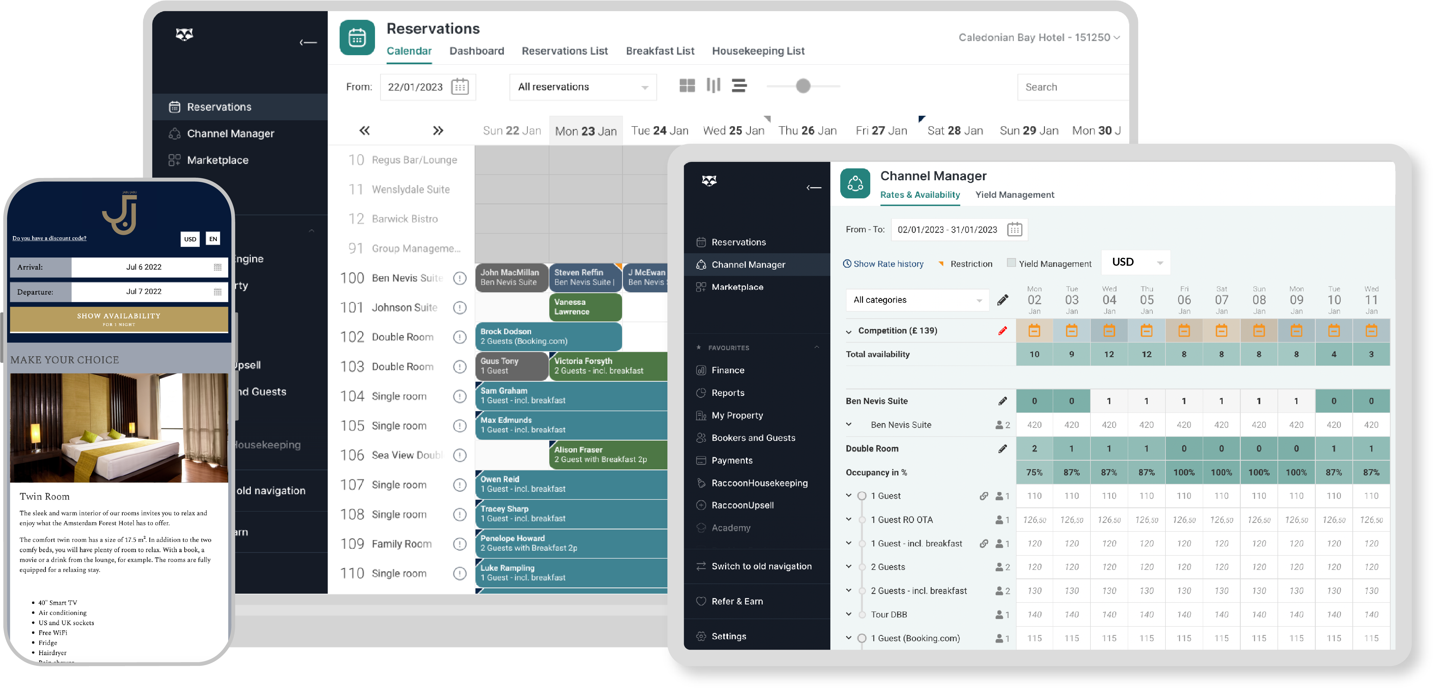Open Brock Dodson booking block
This screenshot has height=693, width=1438.
548,336
